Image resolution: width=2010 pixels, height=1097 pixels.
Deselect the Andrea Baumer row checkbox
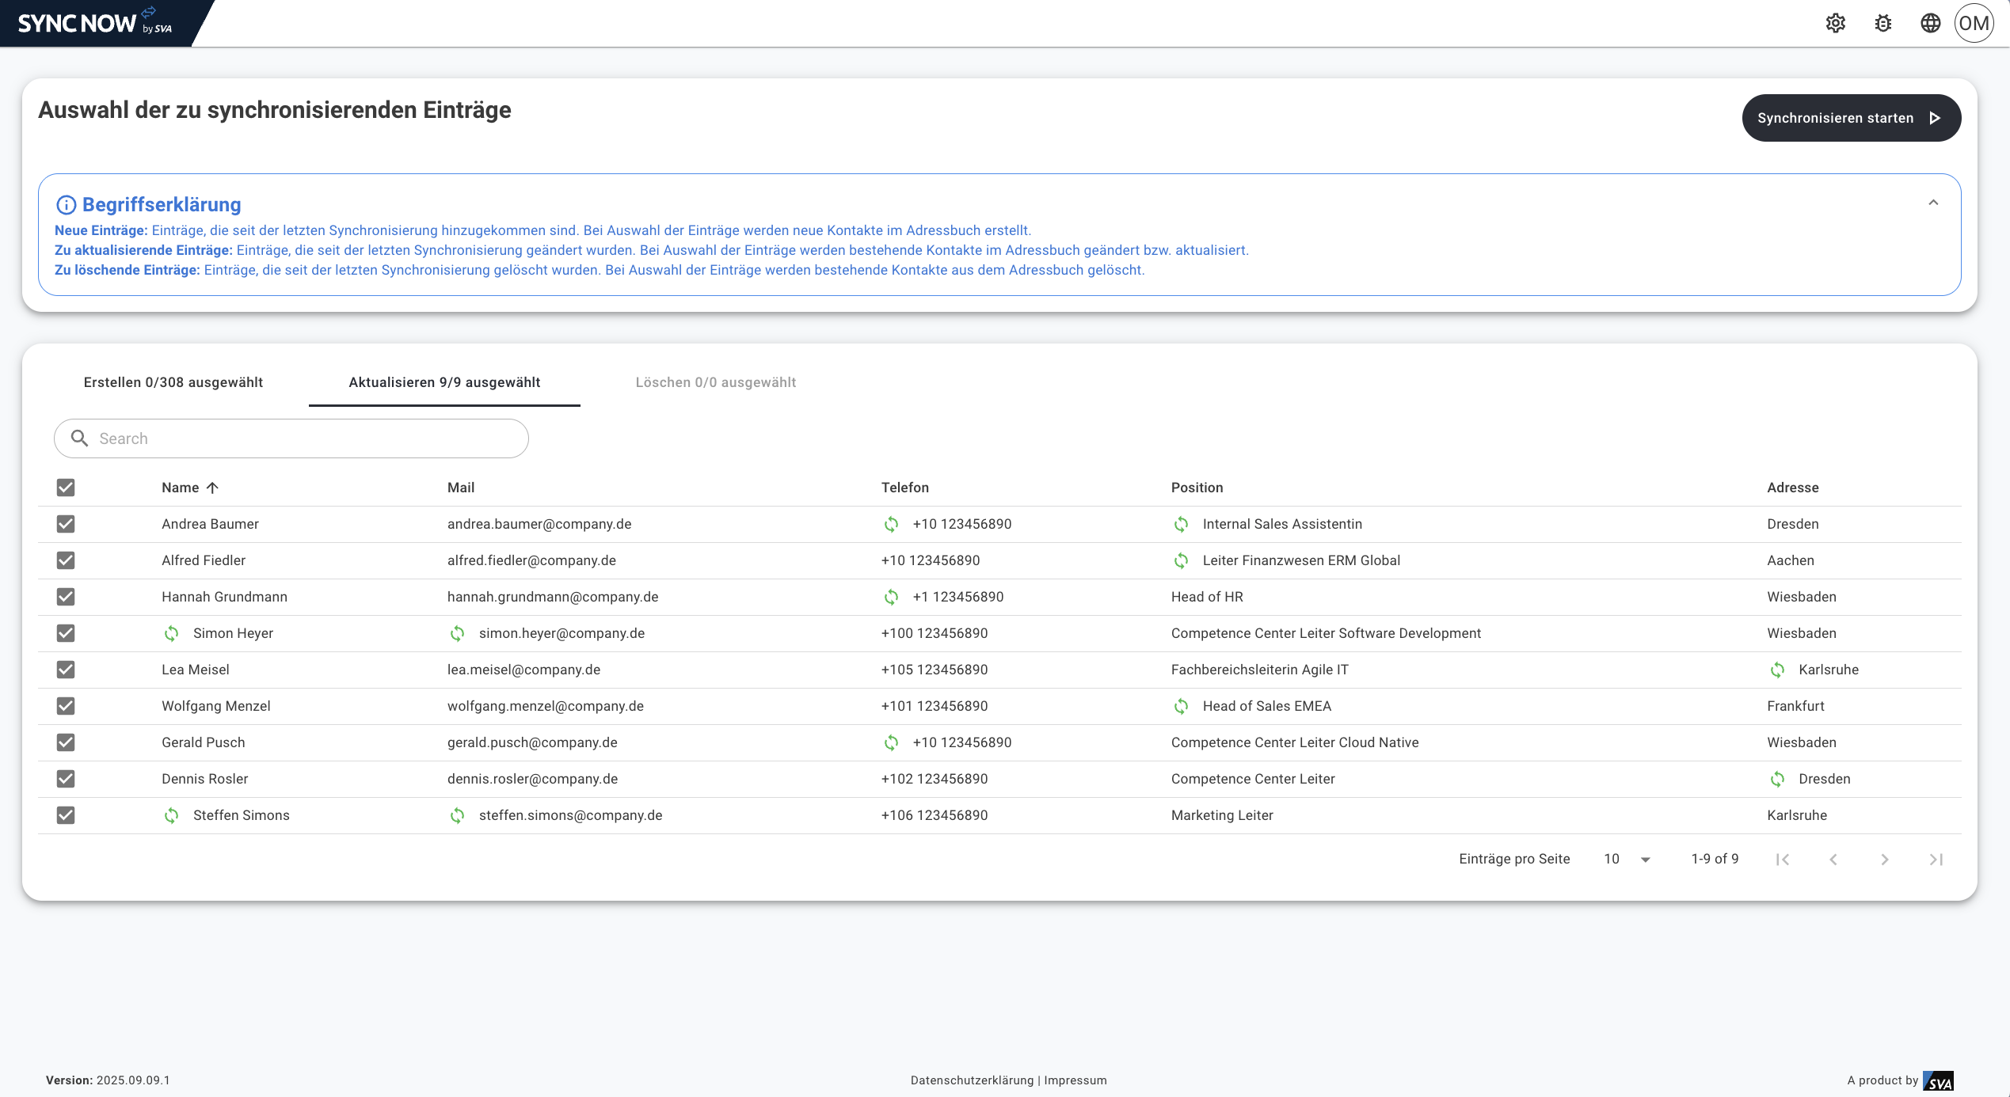66,524
